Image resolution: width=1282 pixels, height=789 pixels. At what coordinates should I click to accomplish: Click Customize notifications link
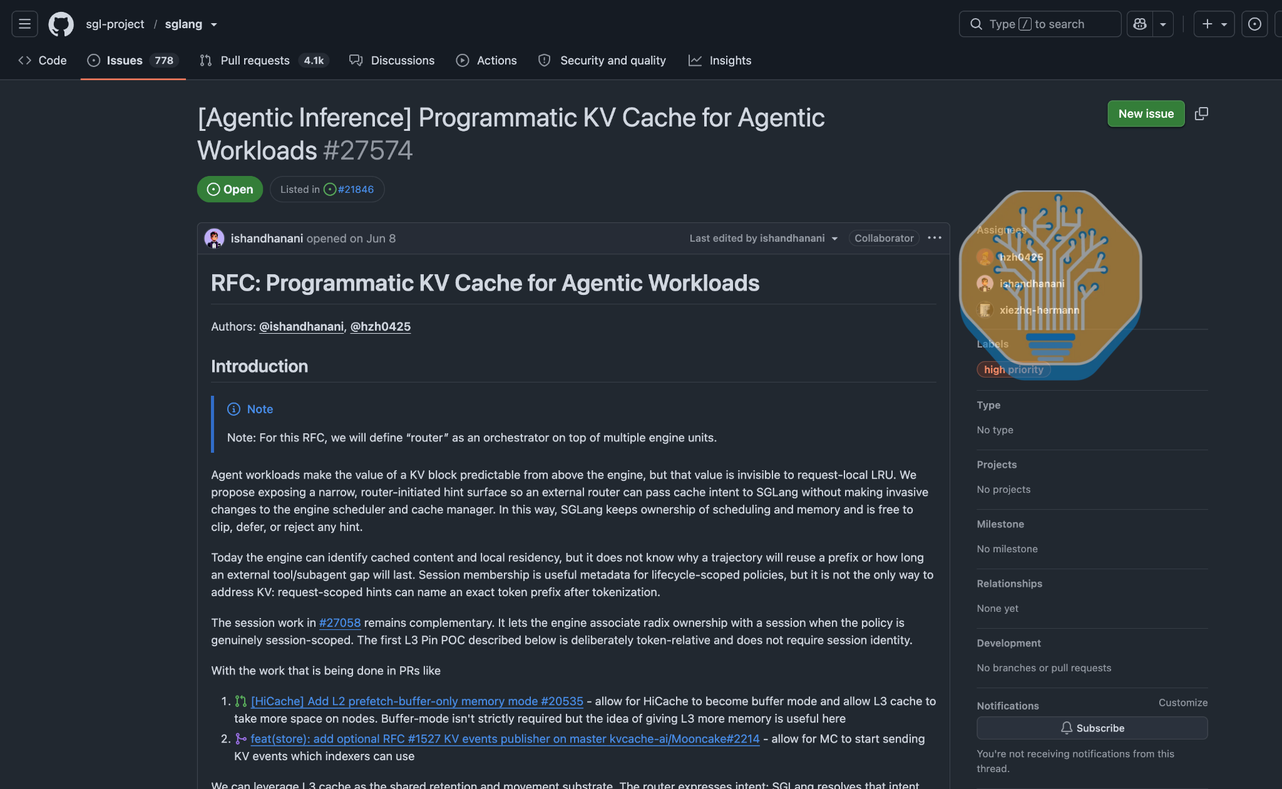pos(1183,703)
